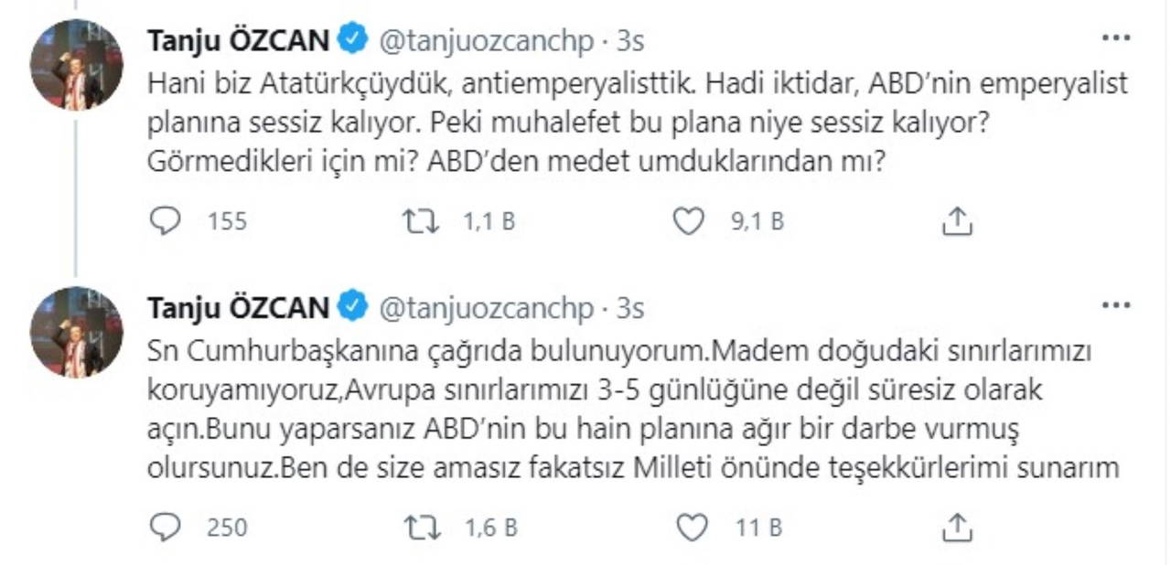Viewport: 1171px width, 565px height.
Task: Open more options menu on first tweet
Action: click(1116, 38)
